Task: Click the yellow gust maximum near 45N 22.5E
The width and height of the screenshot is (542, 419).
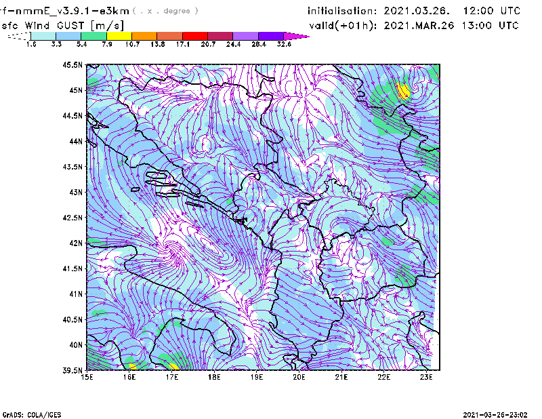Action: pyautogui.click(x=403, y=91)
